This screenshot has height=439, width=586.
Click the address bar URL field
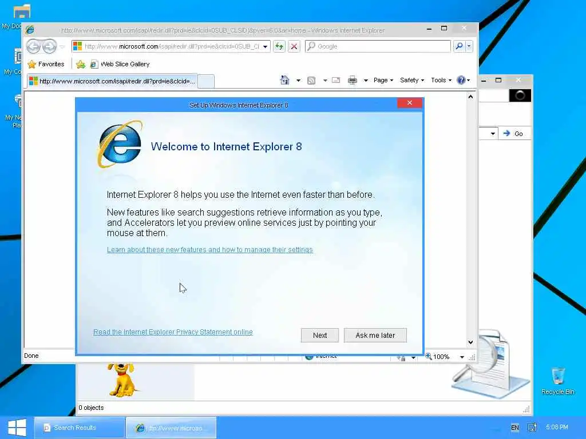click(x=172, y=46)
